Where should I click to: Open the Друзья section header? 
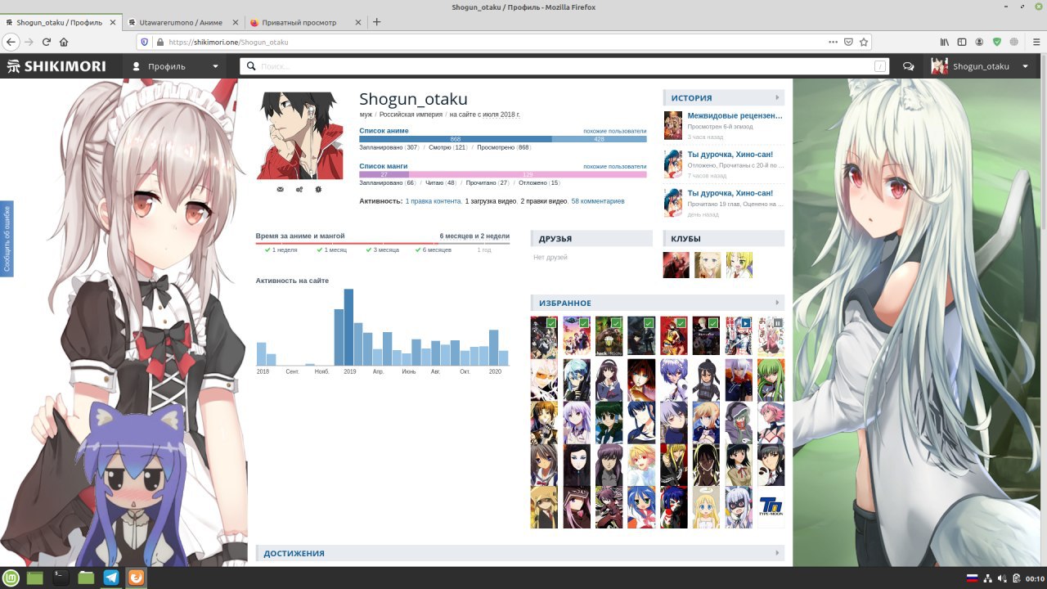pyautogui.click(x=591, y=239)
